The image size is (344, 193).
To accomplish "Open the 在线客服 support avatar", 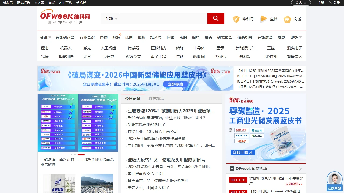I will coord(334,179).
